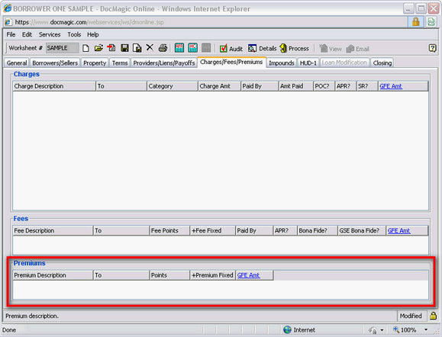
Task: Open the HC calculator icon
Action: 193,48
